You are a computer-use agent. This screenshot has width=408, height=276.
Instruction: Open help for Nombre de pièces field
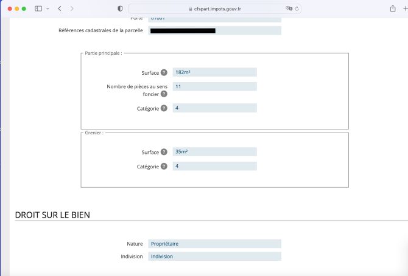point(164,94)
